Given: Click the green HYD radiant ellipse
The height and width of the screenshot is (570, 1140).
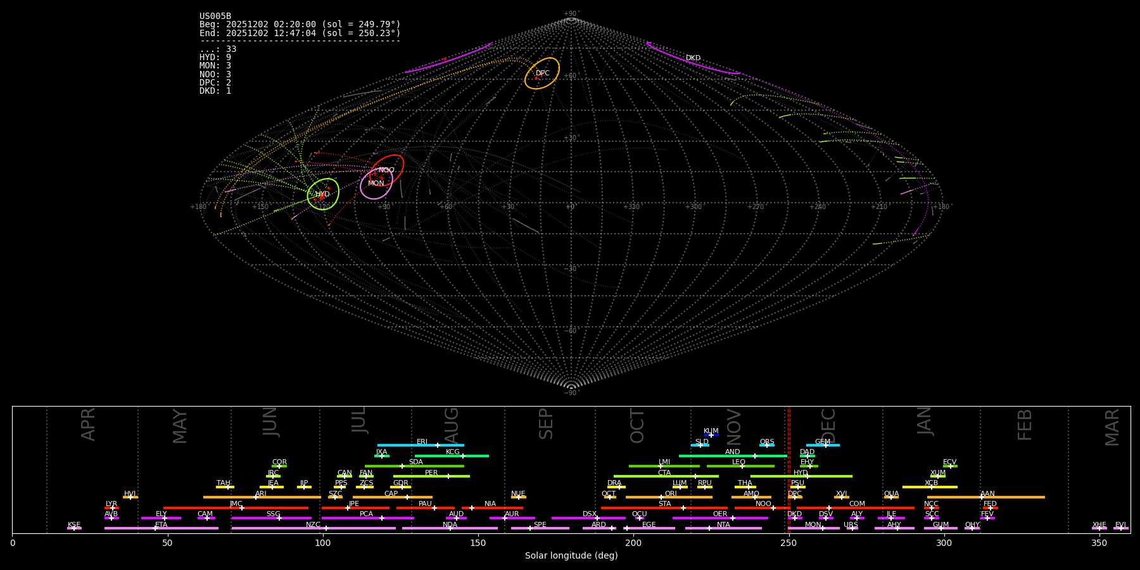Looking at the screenshot, I should click(x=323, y=194).
